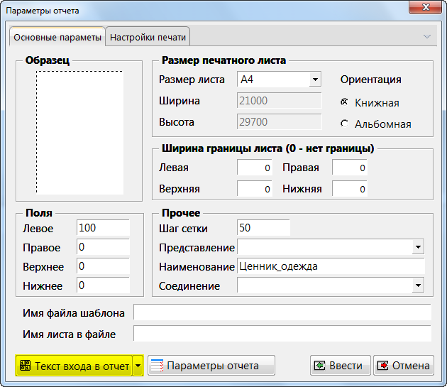The width and height of the screenshot is (447, 387).
Task: Click the Образец page preview
Action: click(x=79, y=132)
